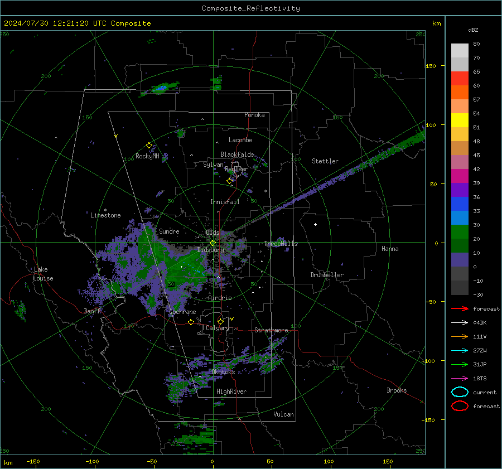Click the dBZ legend heading
This screenshot has width=502, height=469.
pos(473,30)
